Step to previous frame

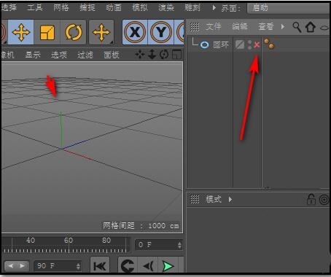(x=148, y=266)
